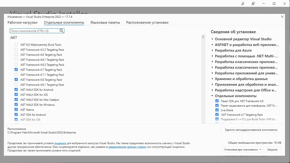Check .NET 6.0 WebAssembly Build Tools
Viewport: 290px width, 163px height.
(16, 45)
